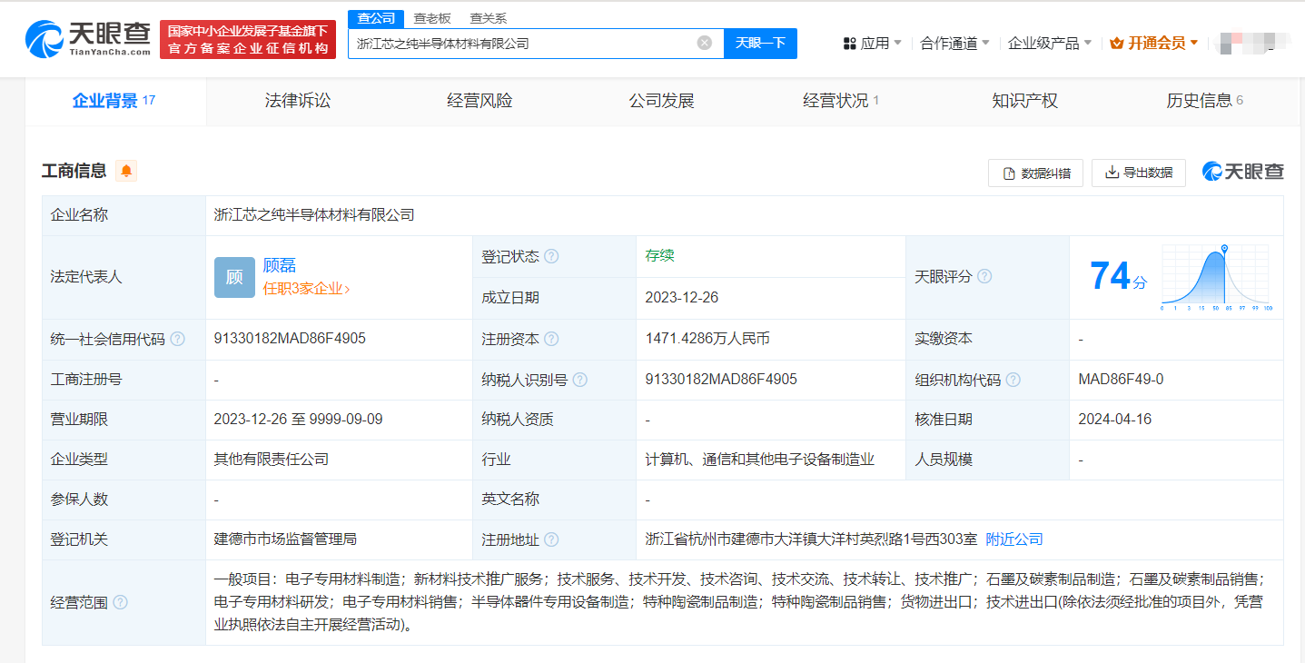This screenshot has height=663, width=1305.
Task: Clear the search box with X icon
Action: coord(704,43)
